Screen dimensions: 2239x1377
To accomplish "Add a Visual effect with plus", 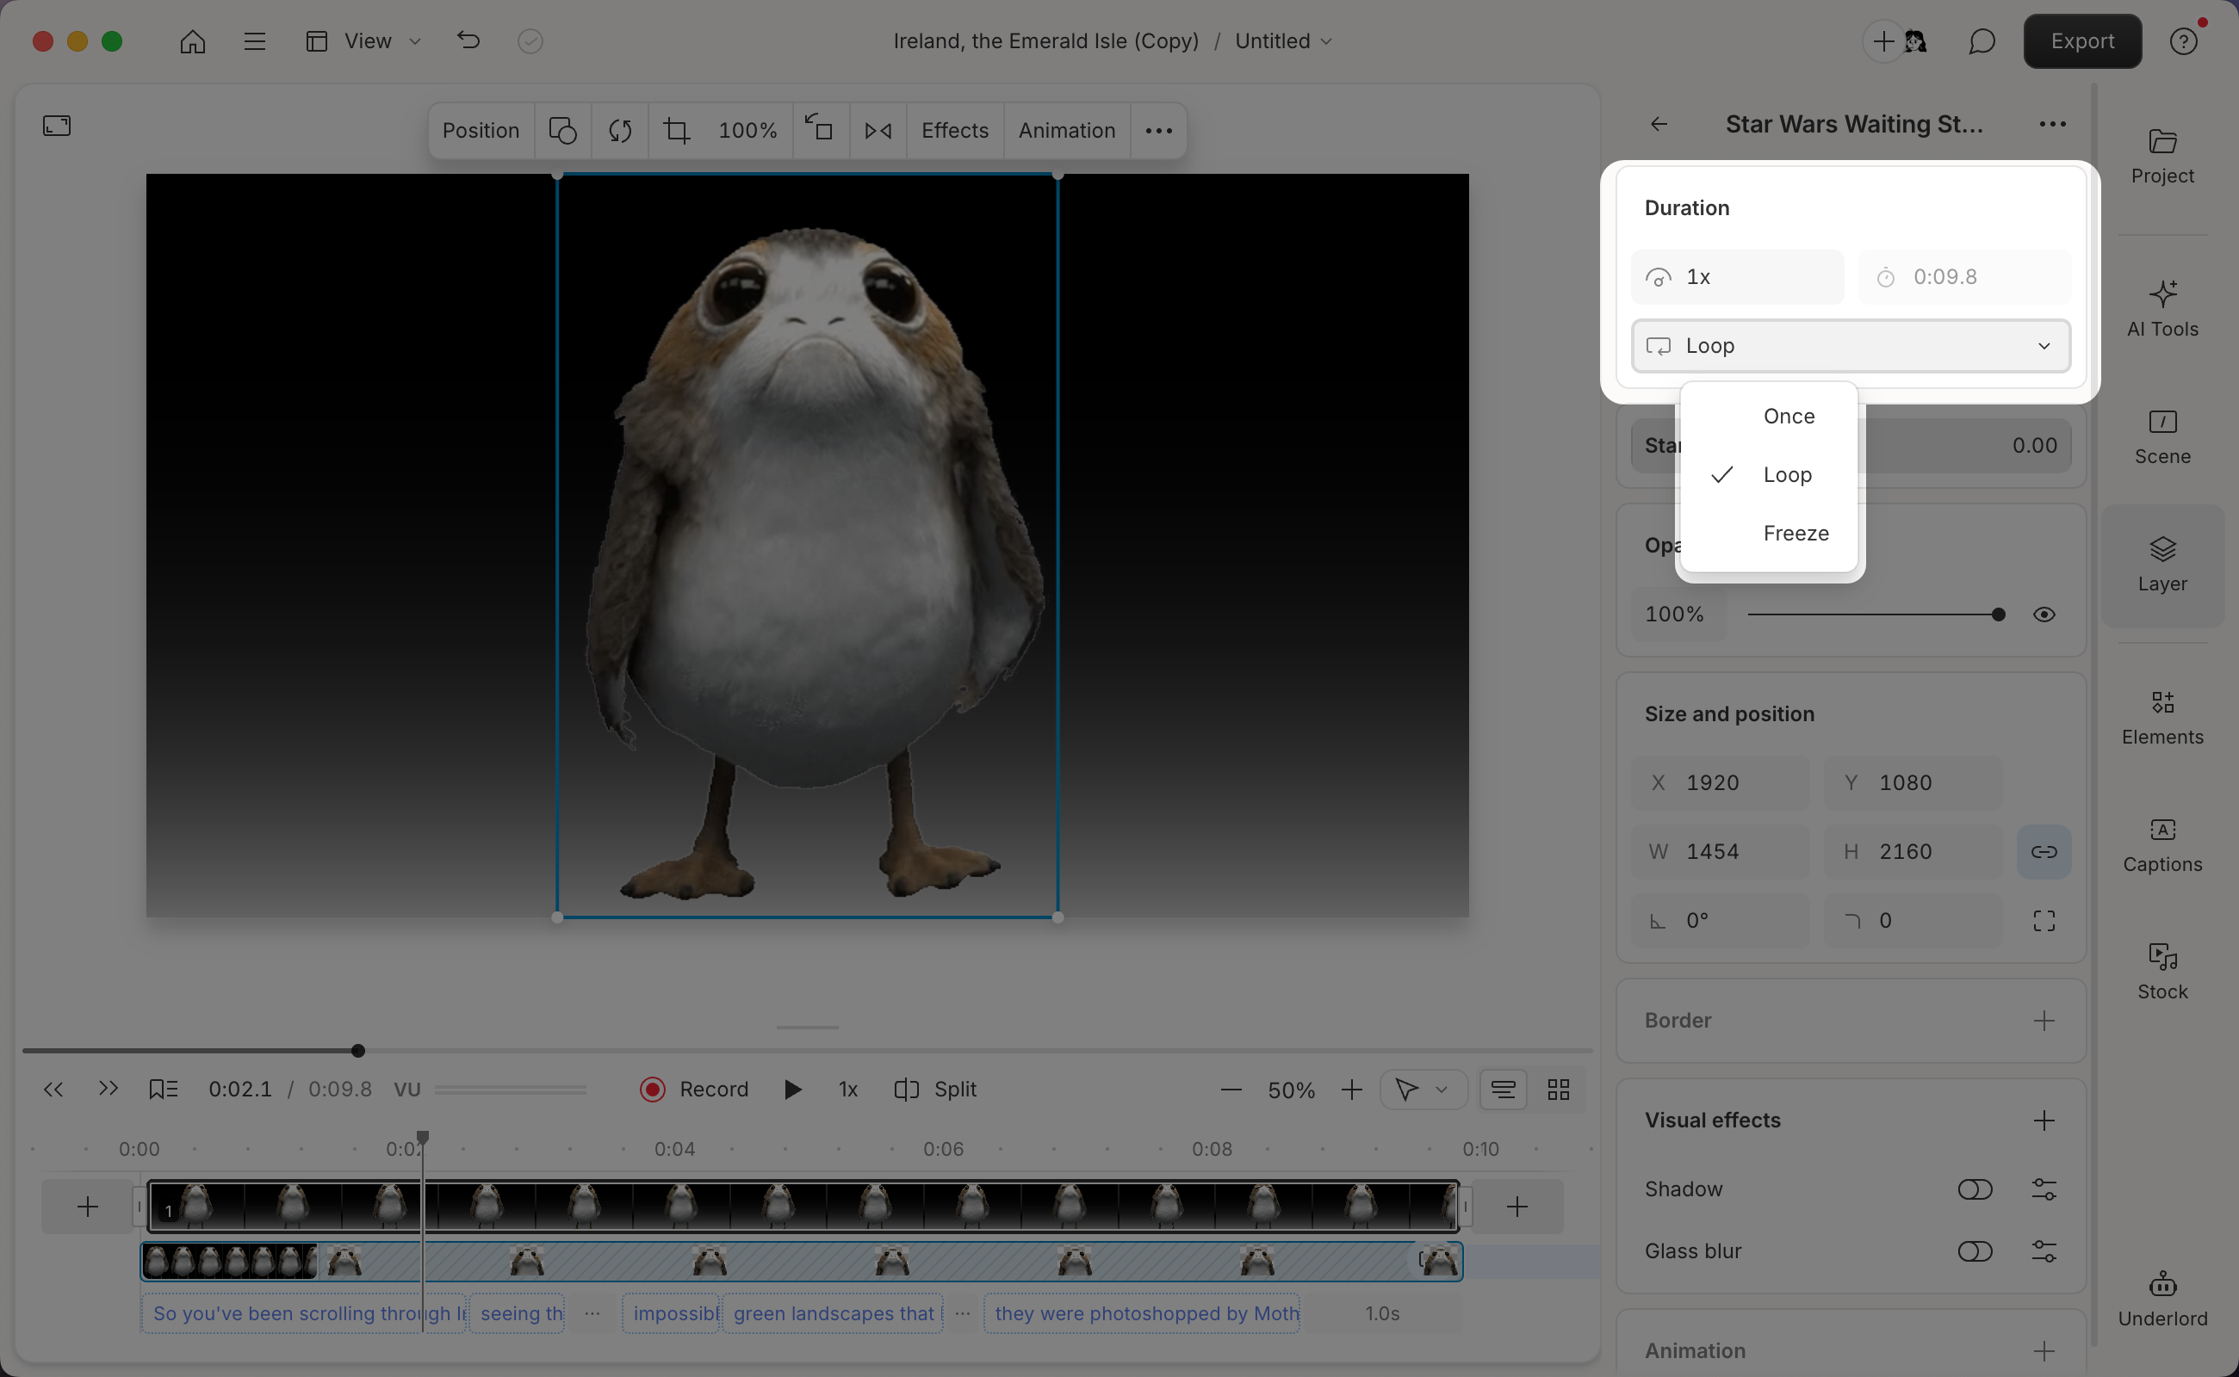I will point(2043,1121).
